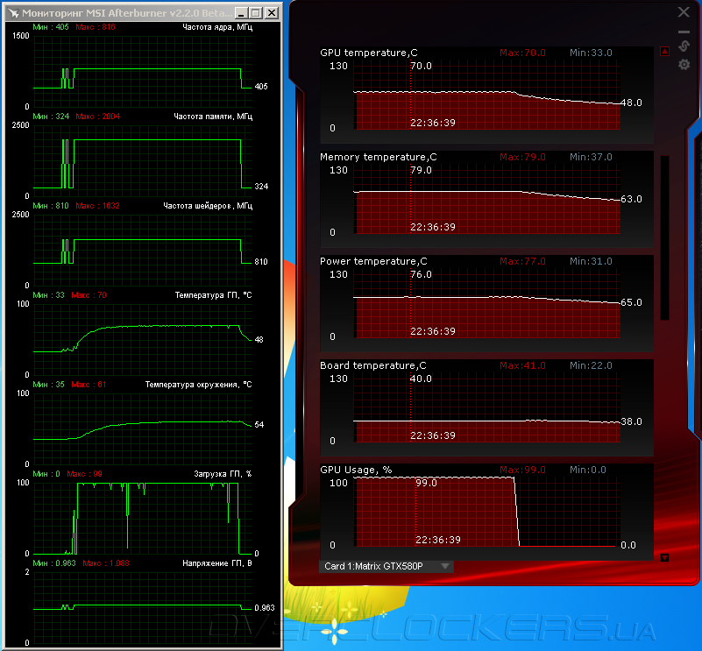Click the 22:36:39 timestamp in GPU temperature graph
Image resolution: width=702 pixels, height=651 pixels.
coord(432,124)
